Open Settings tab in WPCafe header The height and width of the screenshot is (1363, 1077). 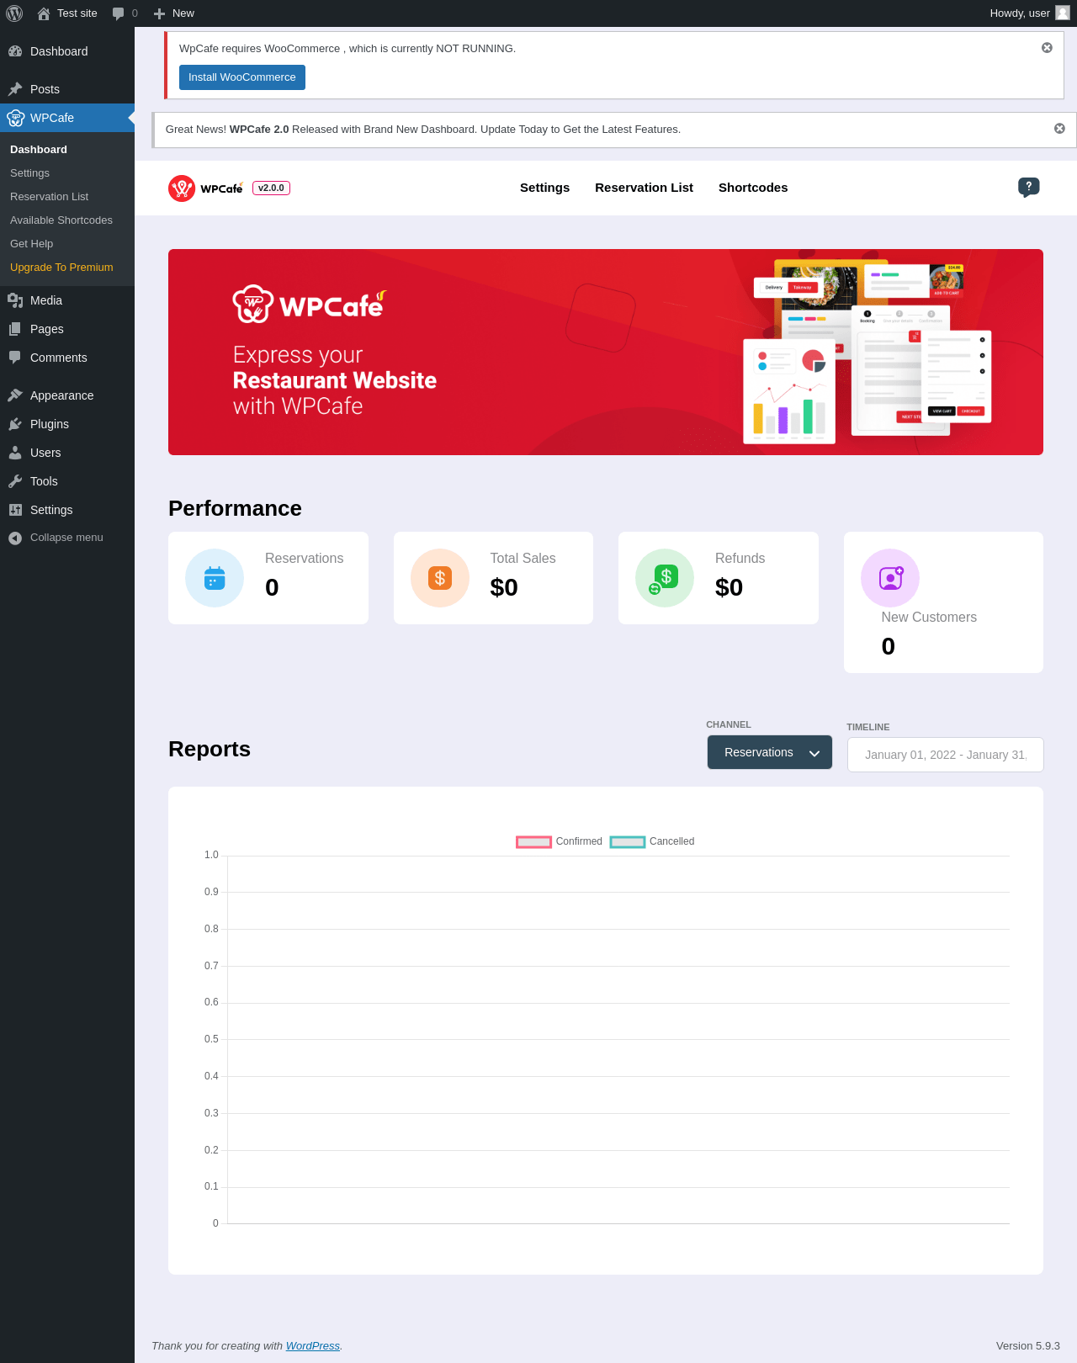pos(544,188)
